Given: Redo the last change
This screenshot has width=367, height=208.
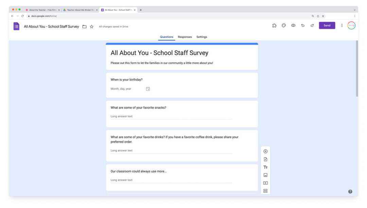Looking at the screenshot, I should click(x=312, y=25).
